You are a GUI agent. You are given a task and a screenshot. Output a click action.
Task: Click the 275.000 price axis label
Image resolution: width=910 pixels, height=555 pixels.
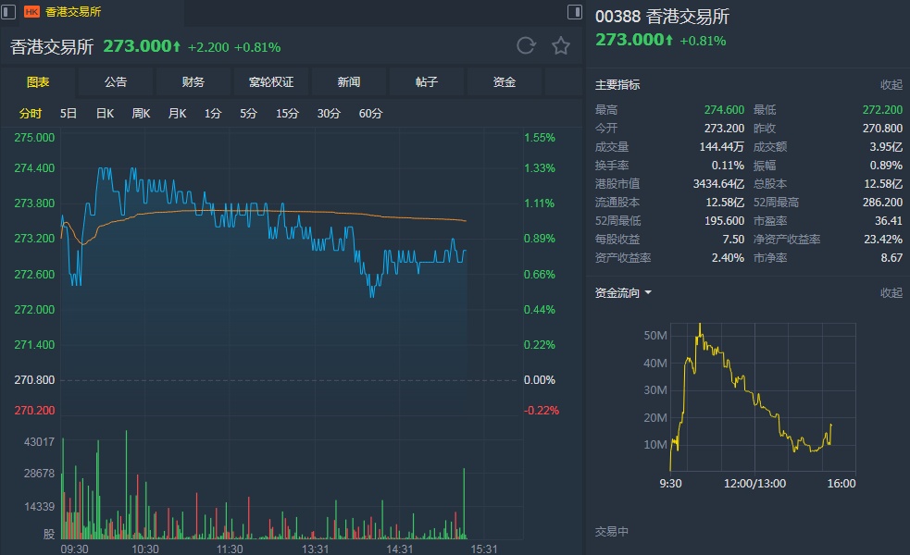[x=34, y=138]
